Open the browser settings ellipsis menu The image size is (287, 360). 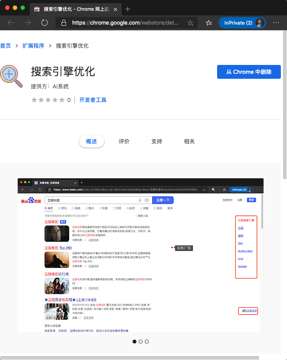276,23
